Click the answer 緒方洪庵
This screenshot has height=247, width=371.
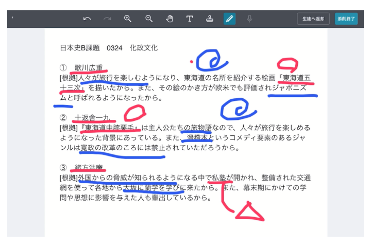pos(89,167)
